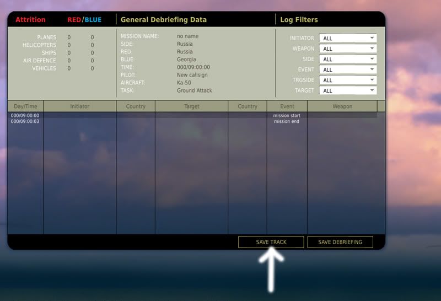This screenshot has width=441, height=301.
Task: Open the INITIATOR filter dropdown
Action: 348,38
